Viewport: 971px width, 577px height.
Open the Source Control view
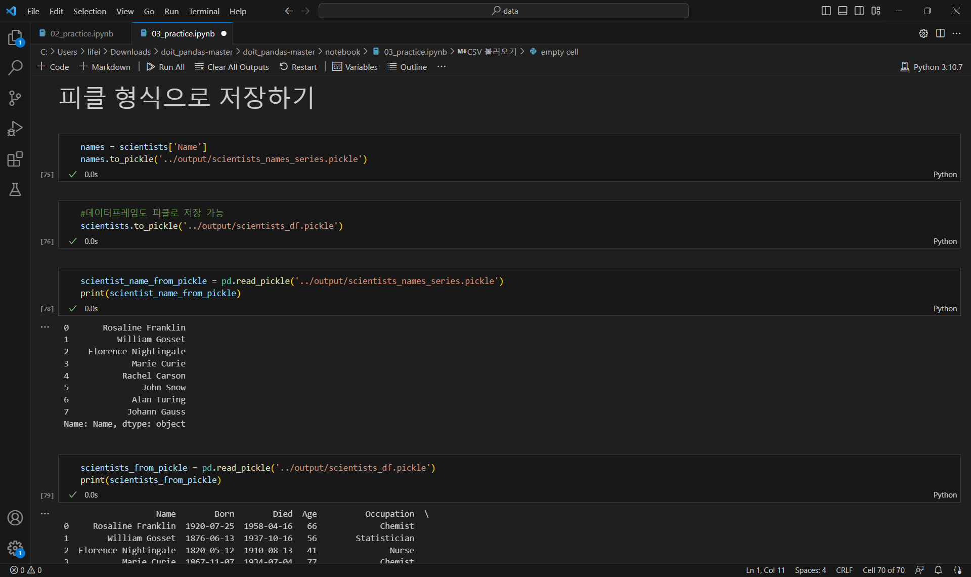(x=15, y=98)
